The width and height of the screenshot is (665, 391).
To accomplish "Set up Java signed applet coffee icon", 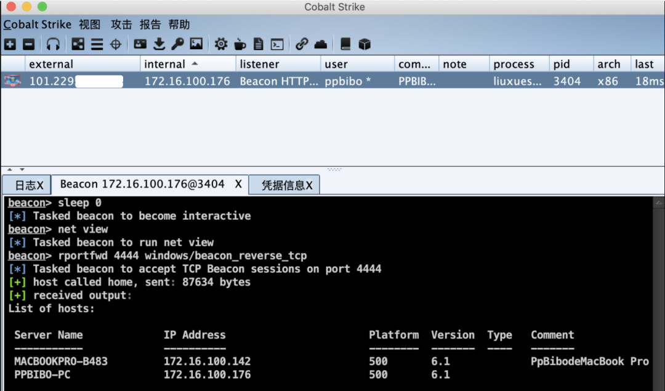I will coord(240,44).
